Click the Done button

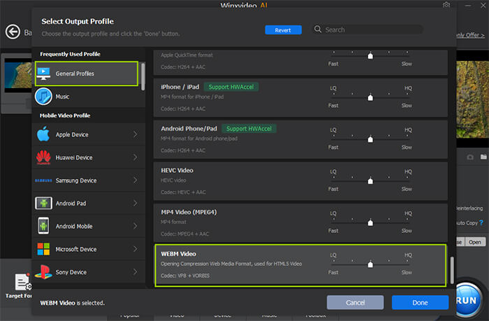pos(420,303)
